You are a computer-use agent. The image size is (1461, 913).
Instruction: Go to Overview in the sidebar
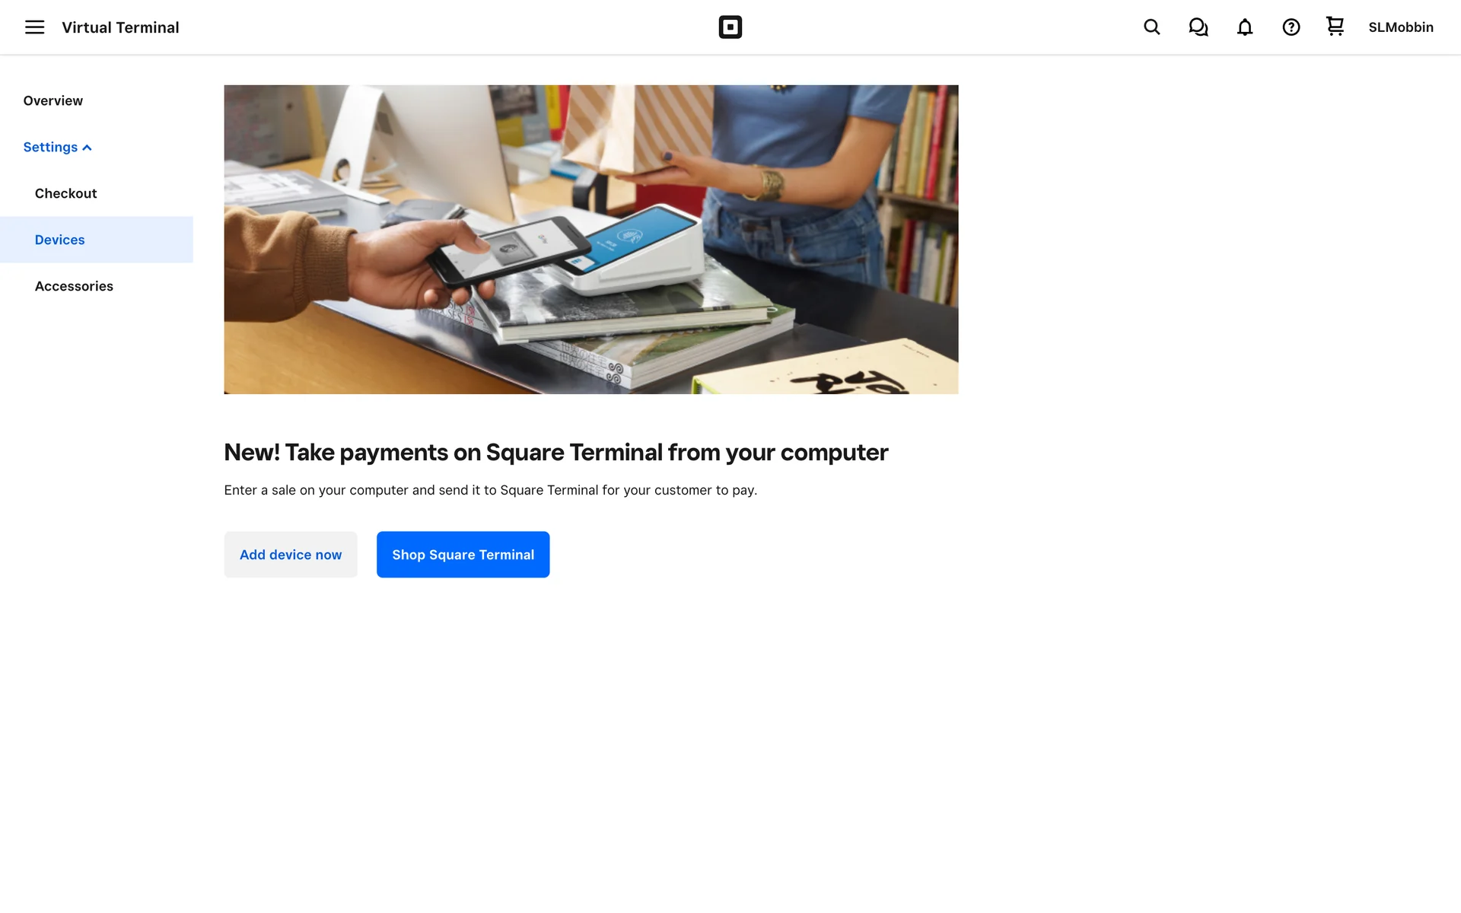53,100
